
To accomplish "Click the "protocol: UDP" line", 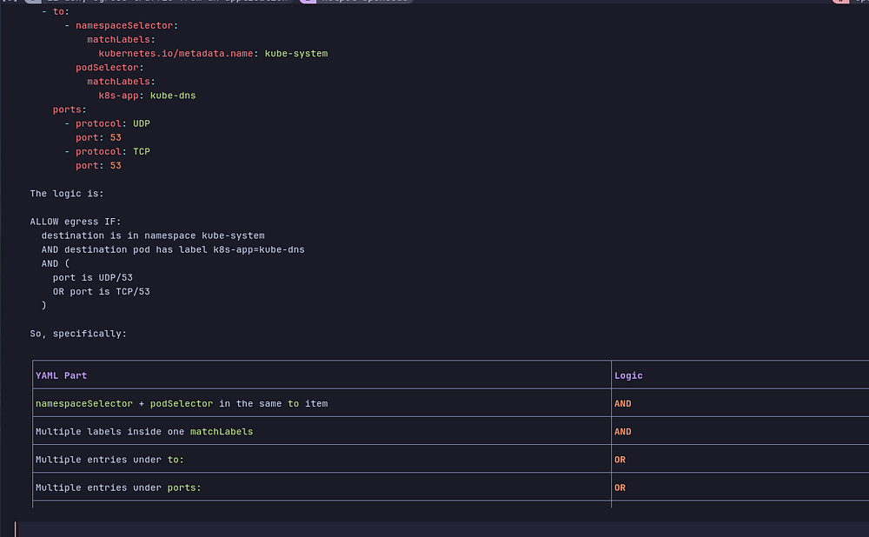I will pos(108,123).
